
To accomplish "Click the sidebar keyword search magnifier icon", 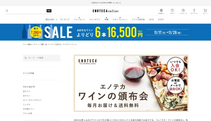I will tap(26, 58).
